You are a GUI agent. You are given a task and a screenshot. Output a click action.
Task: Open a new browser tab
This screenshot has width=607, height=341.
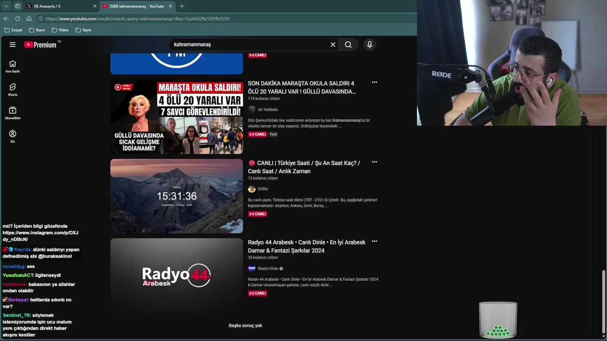[x=182, y=6]
